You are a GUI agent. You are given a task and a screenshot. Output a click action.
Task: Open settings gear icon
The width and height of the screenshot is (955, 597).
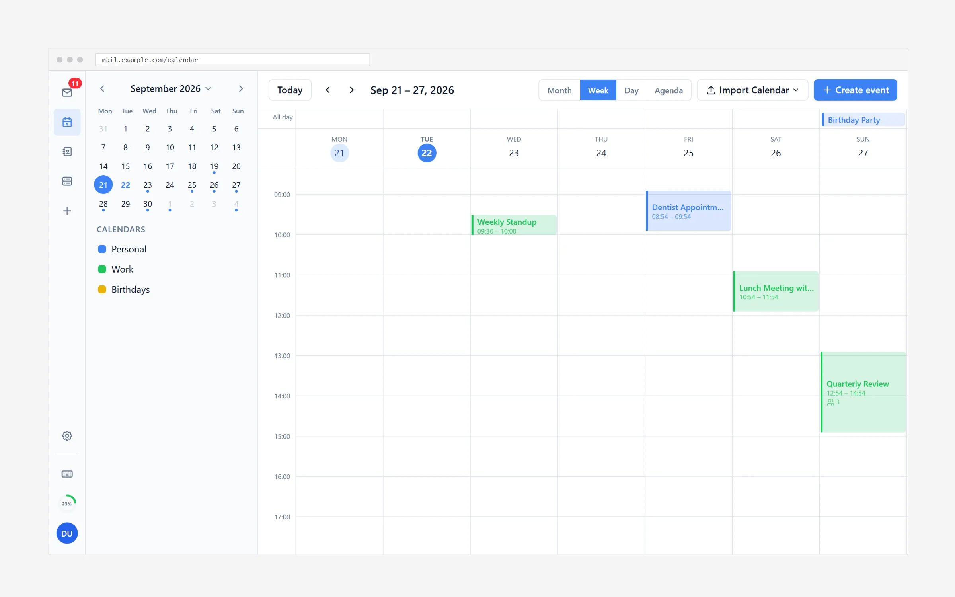pos(67,435)
